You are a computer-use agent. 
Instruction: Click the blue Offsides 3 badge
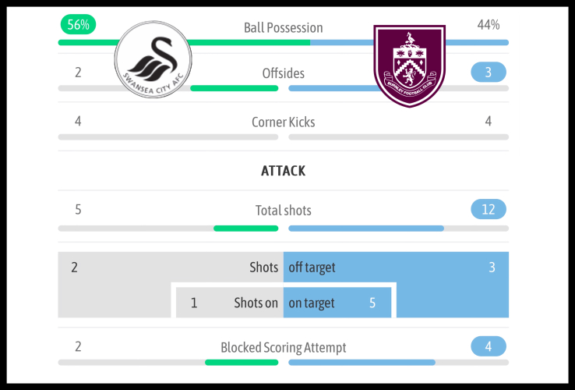click(x=489, y=73)
